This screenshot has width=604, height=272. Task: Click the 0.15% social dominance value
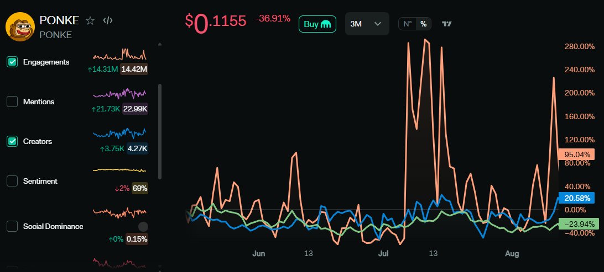coord(137,239)
